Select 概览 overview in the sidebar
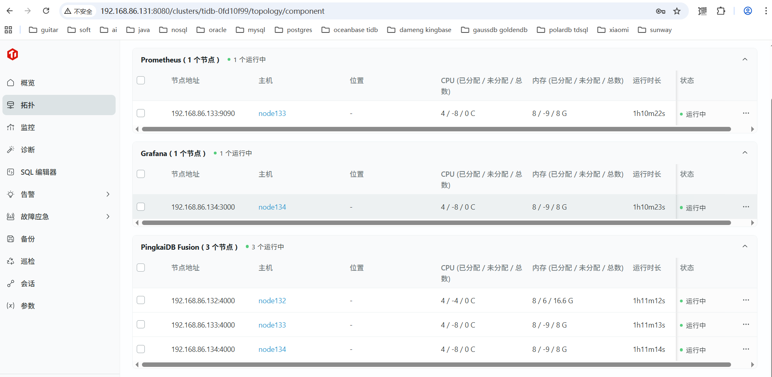Image resolution: width=772 pixels, height=377 pixels. (28, 83)
